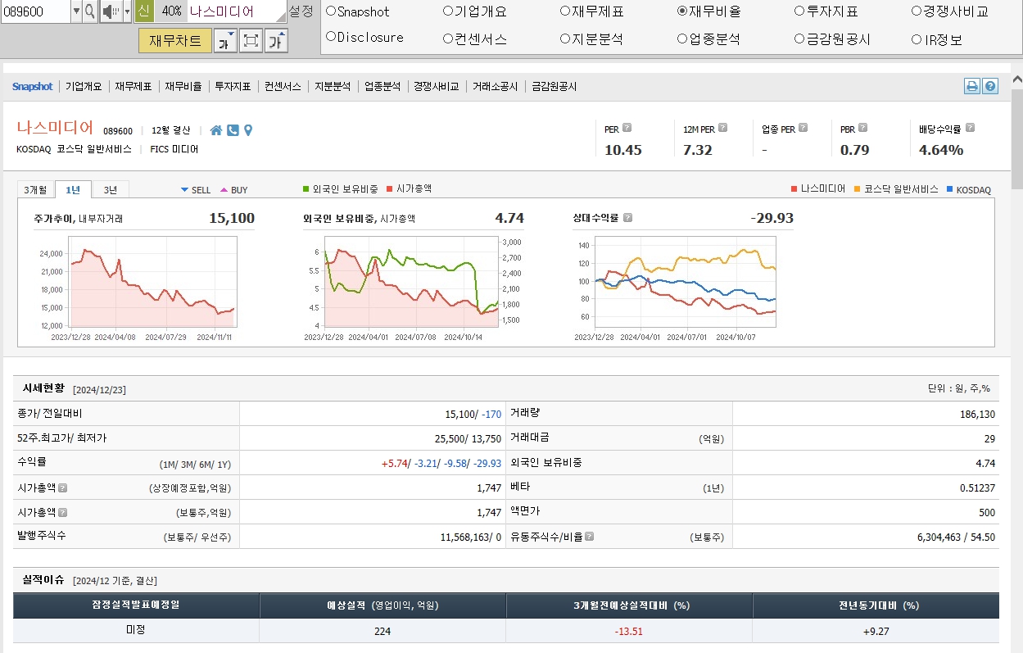Click the red 나스미디어 legend swatch
Viewport: 1023px width, 653px height.
coord(794,189)
